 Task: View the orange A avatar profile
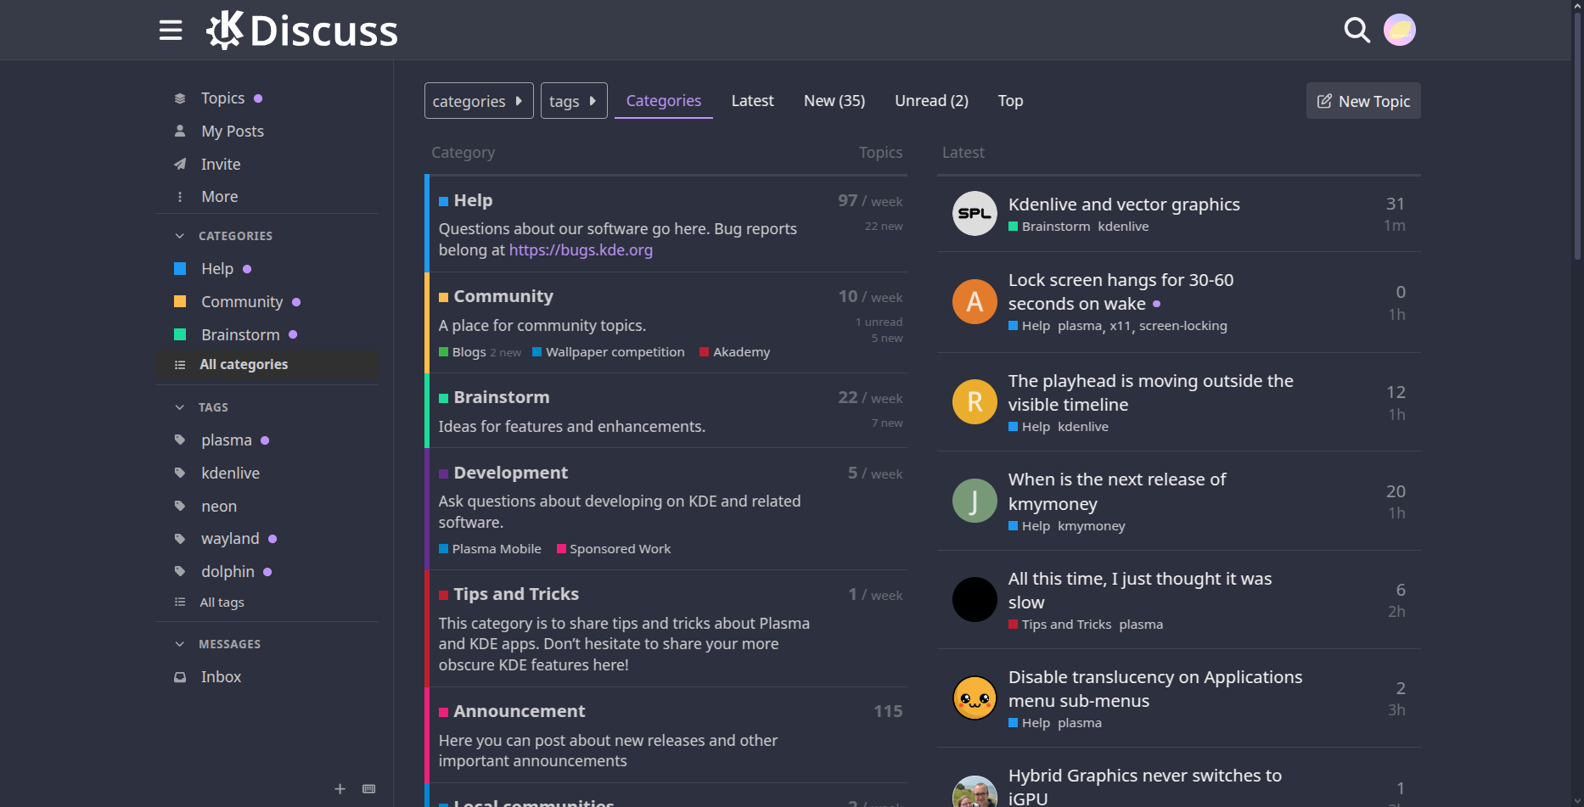coord(975,302)
